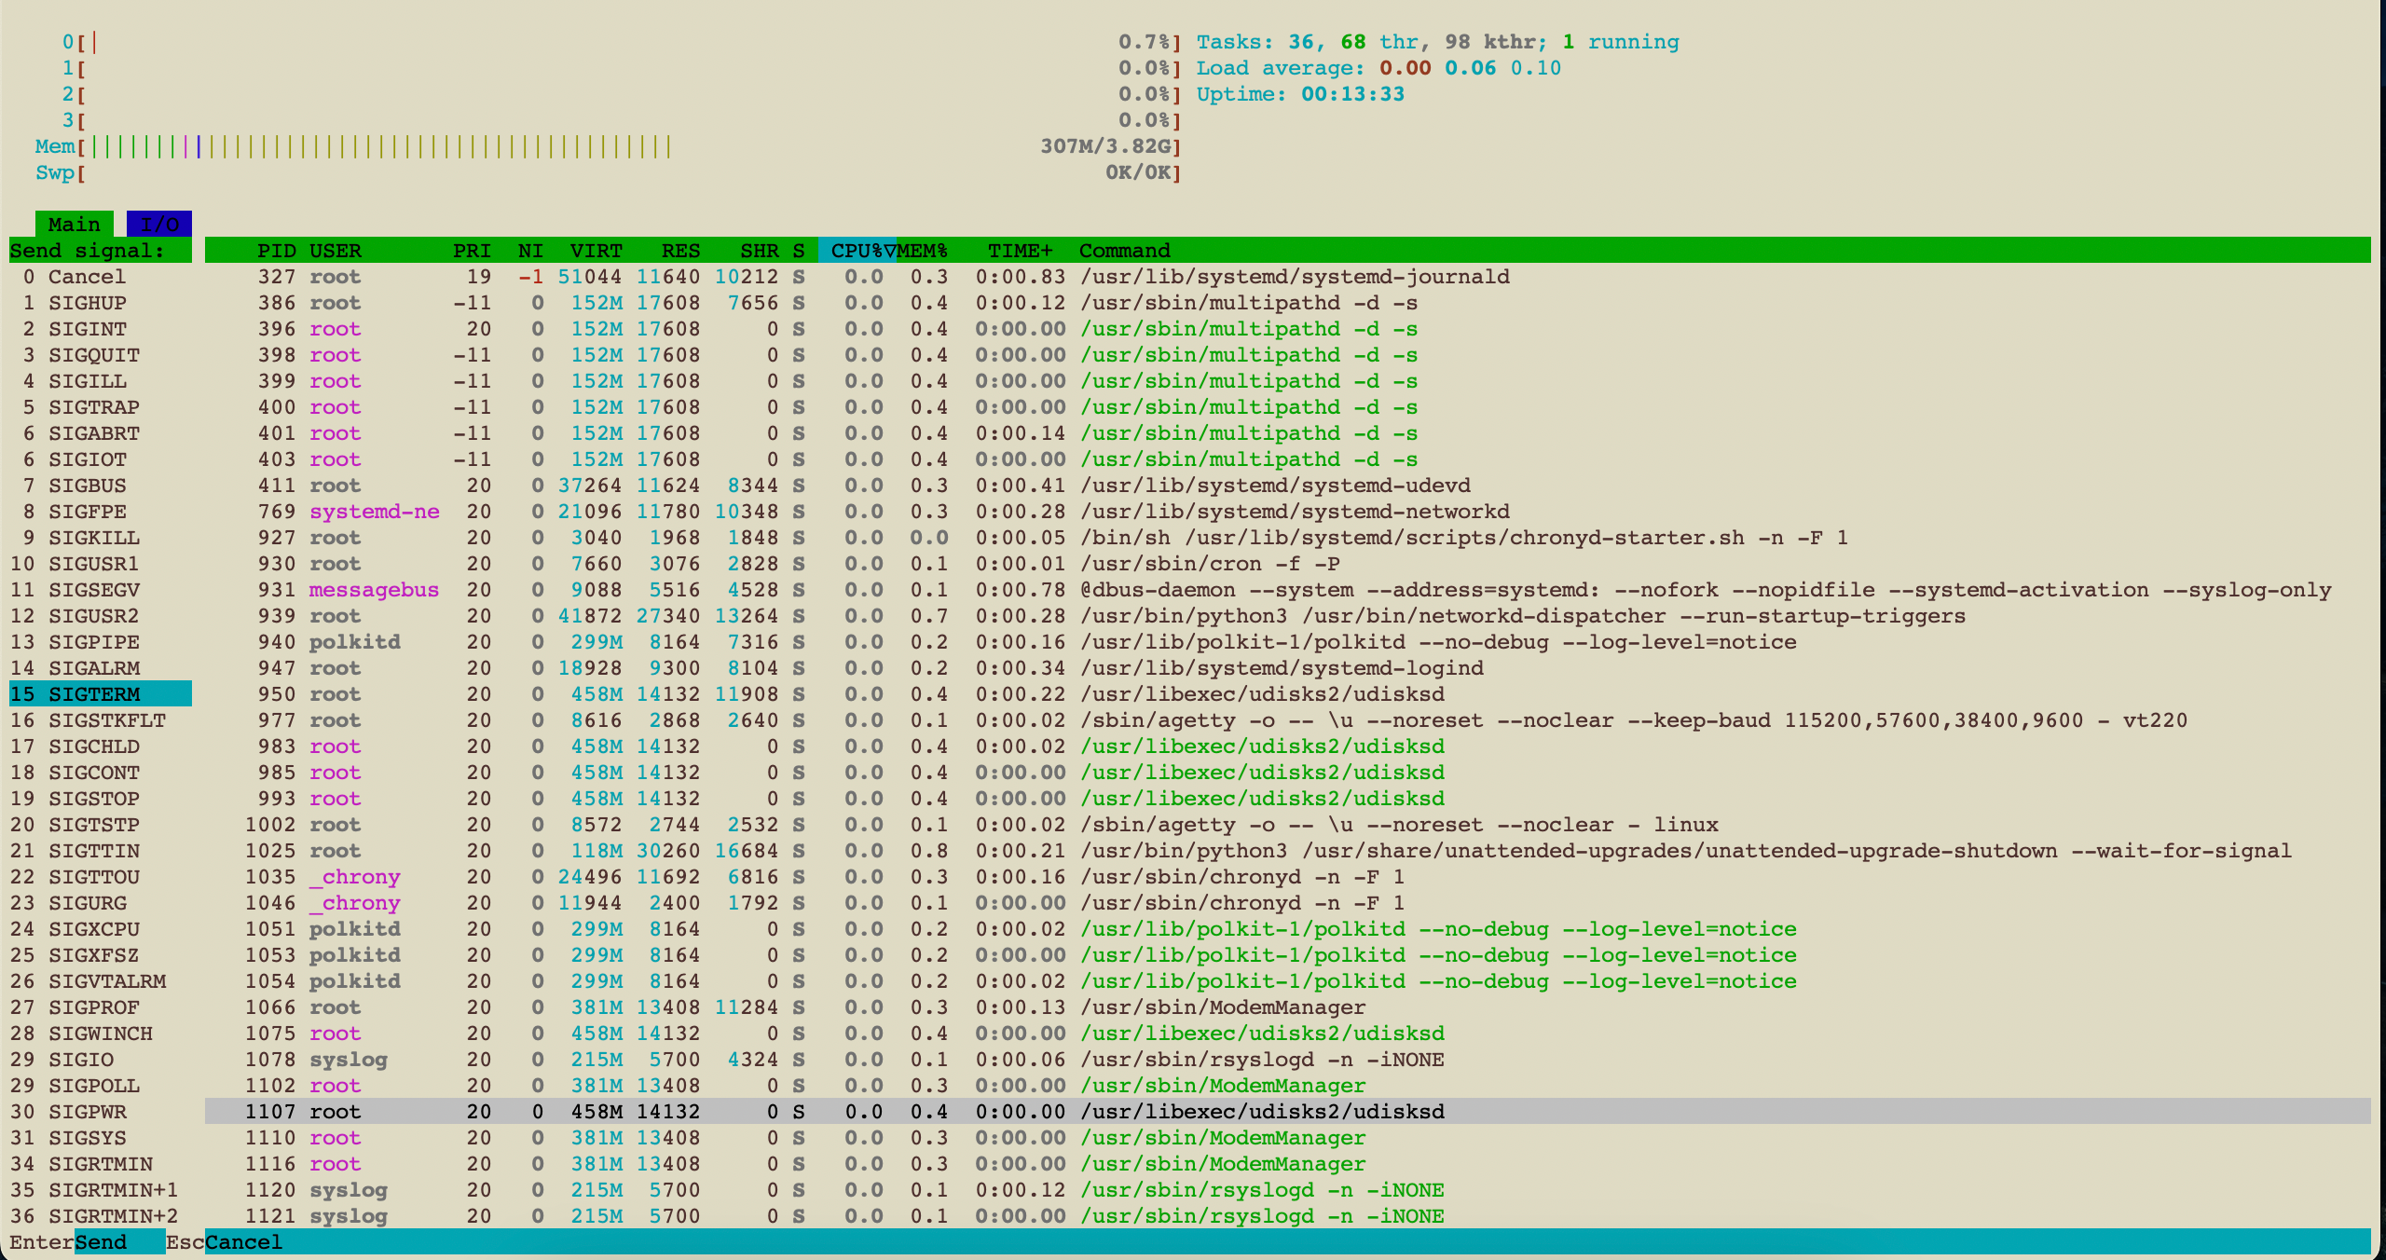Image resolution: width=2386 pixels, height=1260 pixels.
Task: Select agetty linux process PID 1002
Action: pos(1287,825)
